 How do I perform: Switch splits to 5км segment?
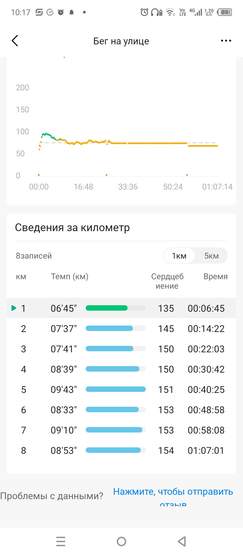(x=211, y=256)
